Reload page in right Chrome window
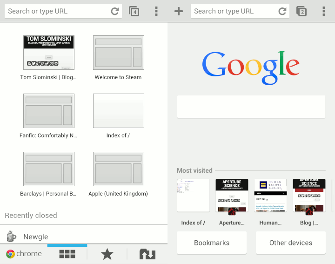The height and width of the screenshot is (264, 335). point(282,11)
